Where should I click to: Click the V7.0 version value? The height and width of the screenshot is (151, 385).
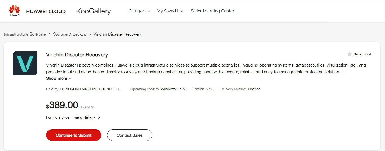[x=210, y=89]
